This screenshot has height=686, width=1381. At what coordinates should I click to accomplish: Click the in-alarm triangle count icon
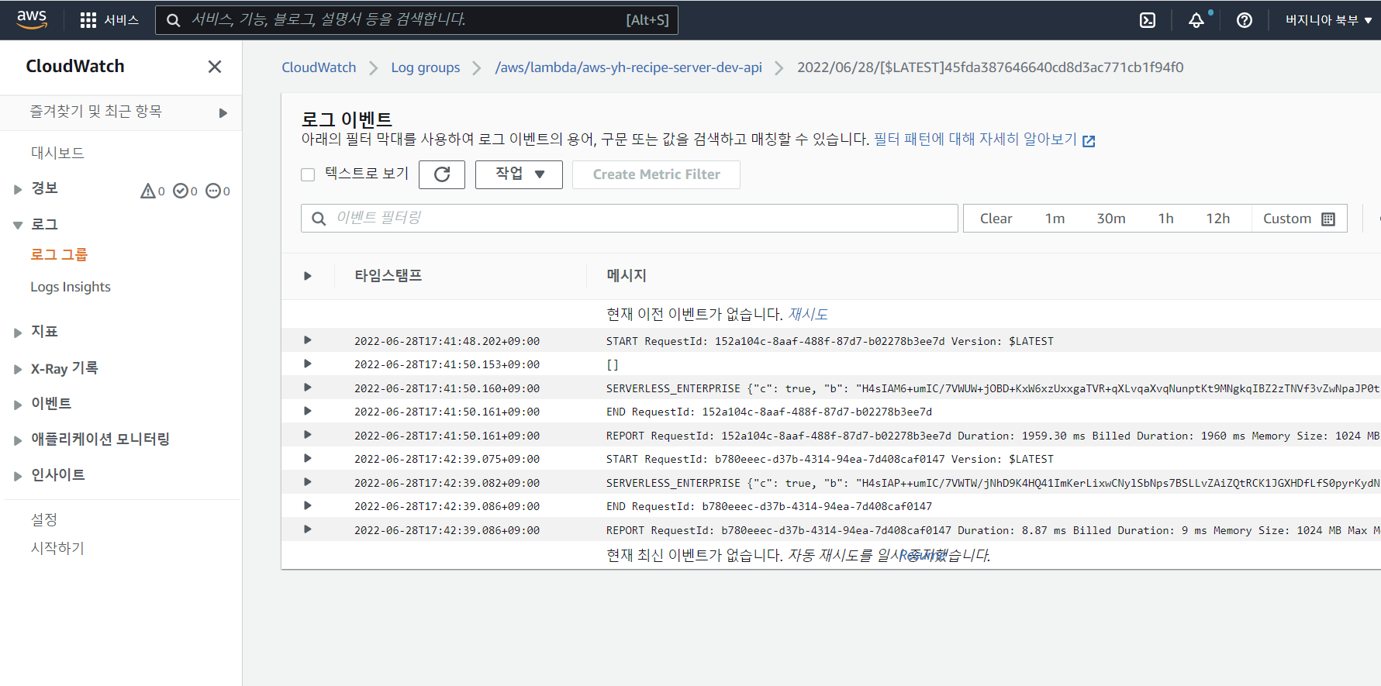pyautogui.click(x=153, y=191)
